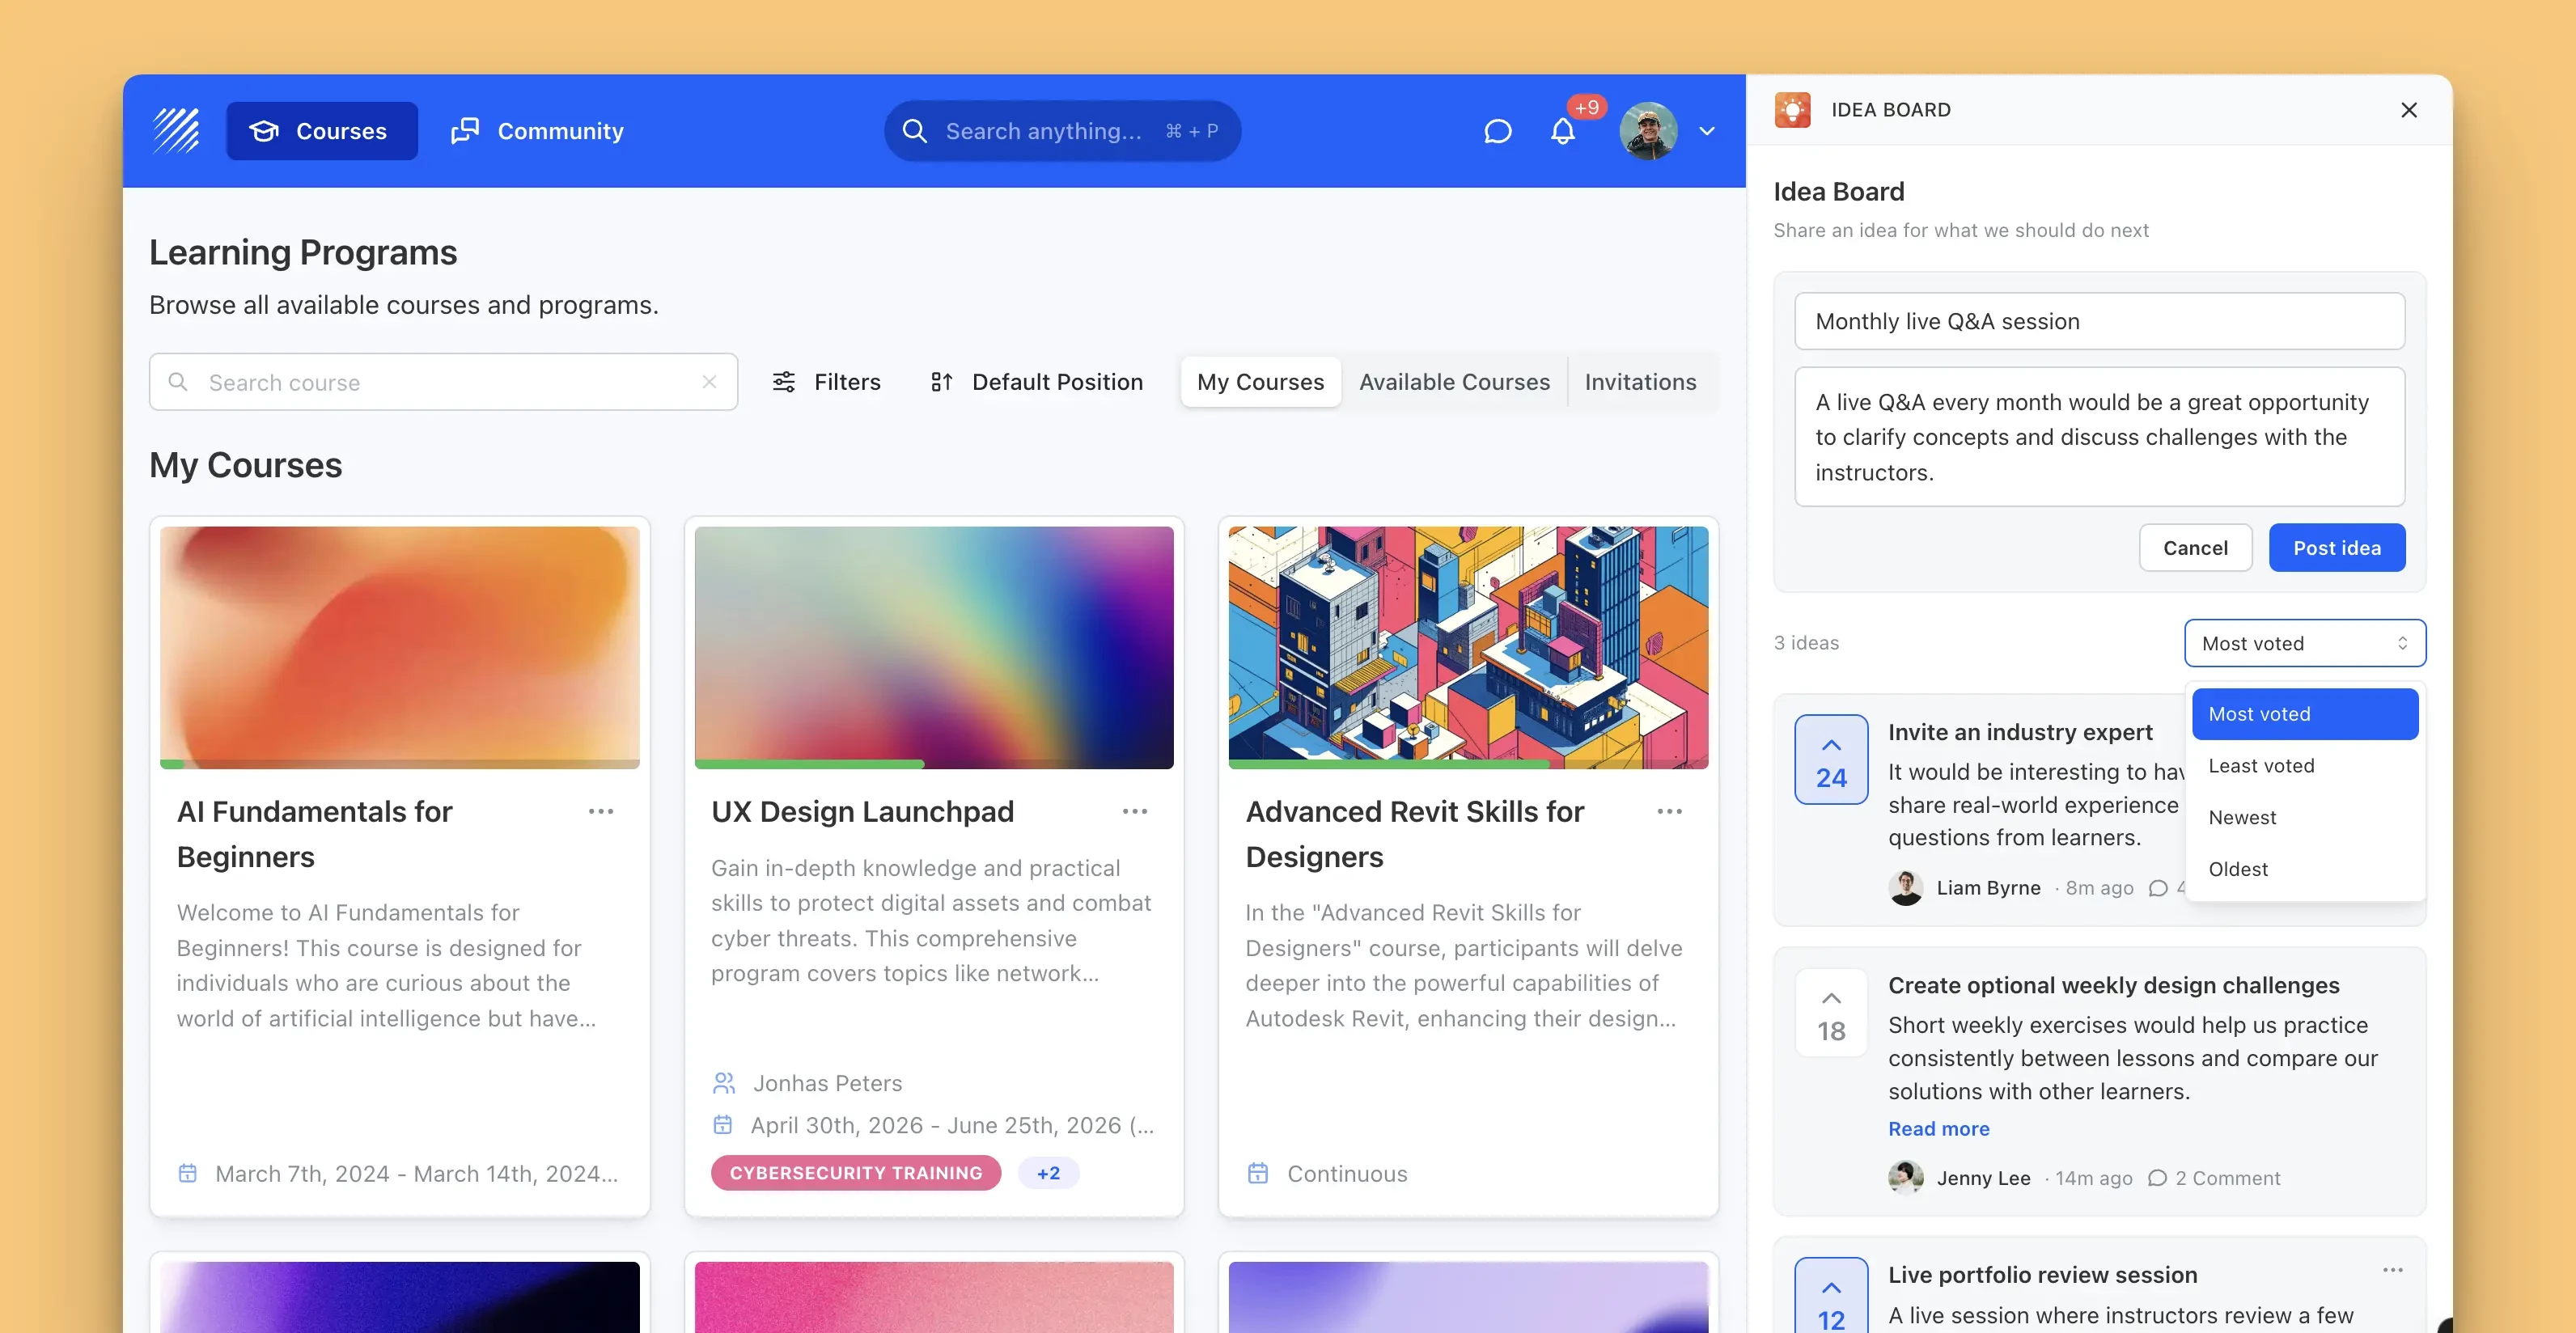Click Liam Byrne's avatar
Image resolution: width=2576 pixels, height=1333 pixels.
pos(1906,888)
